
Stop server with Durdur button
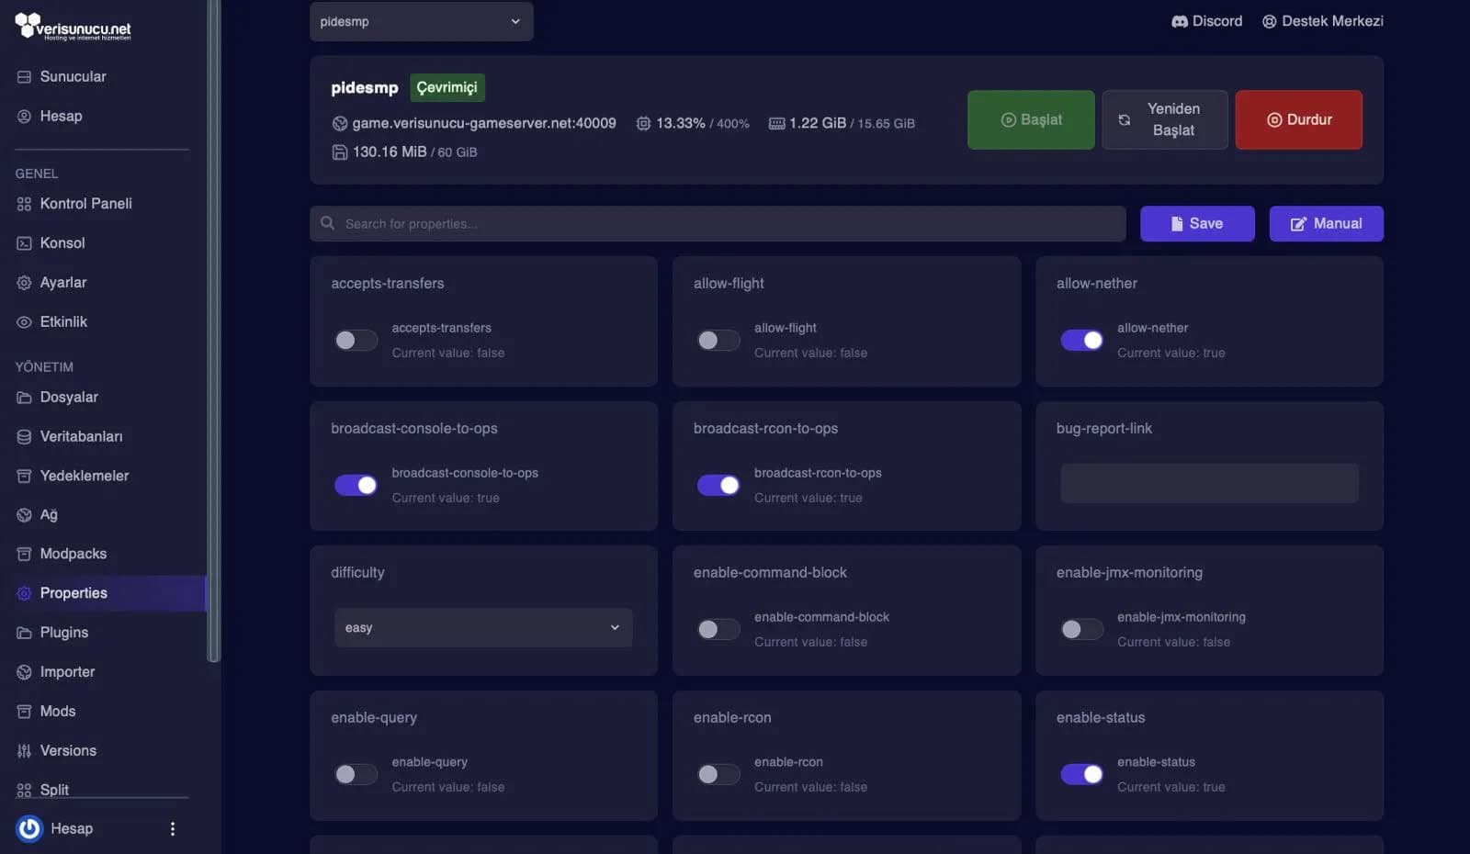pos(1298,119)
